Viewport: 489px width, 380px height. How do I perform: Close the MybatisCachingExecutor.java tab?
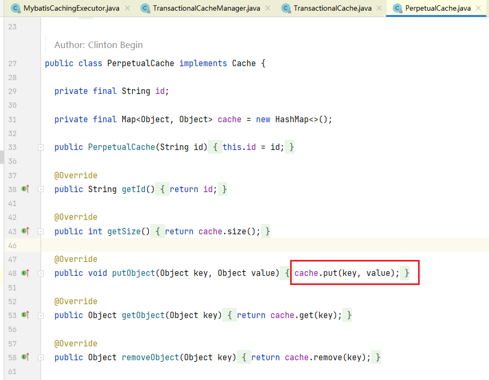pyautogui.click(x=126, y=9)
